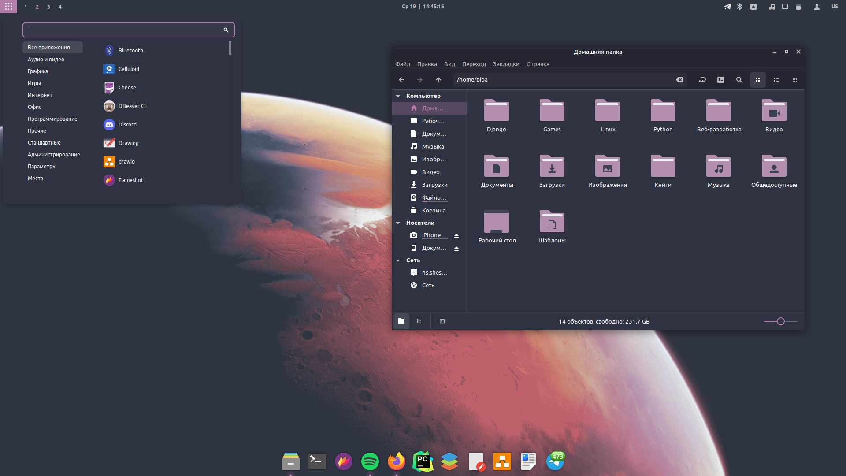Select the Все приложения category
This screenshot has height=476, width=846.
(52, 48)
